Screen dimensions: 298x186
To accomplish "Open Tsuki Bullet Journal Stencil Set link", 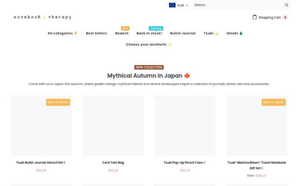I will click(x=41, y=162).
